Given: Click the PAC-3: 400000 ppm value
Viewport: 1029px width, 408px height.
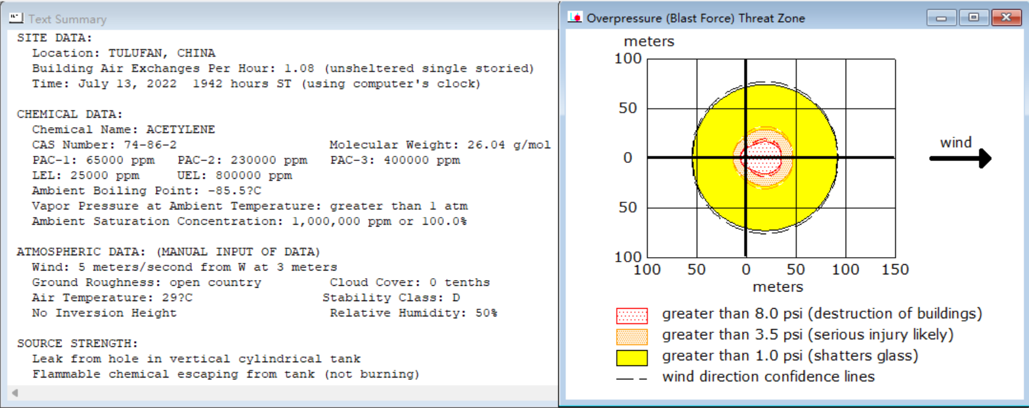Looking at the screenshot, I should coord(395,160).
